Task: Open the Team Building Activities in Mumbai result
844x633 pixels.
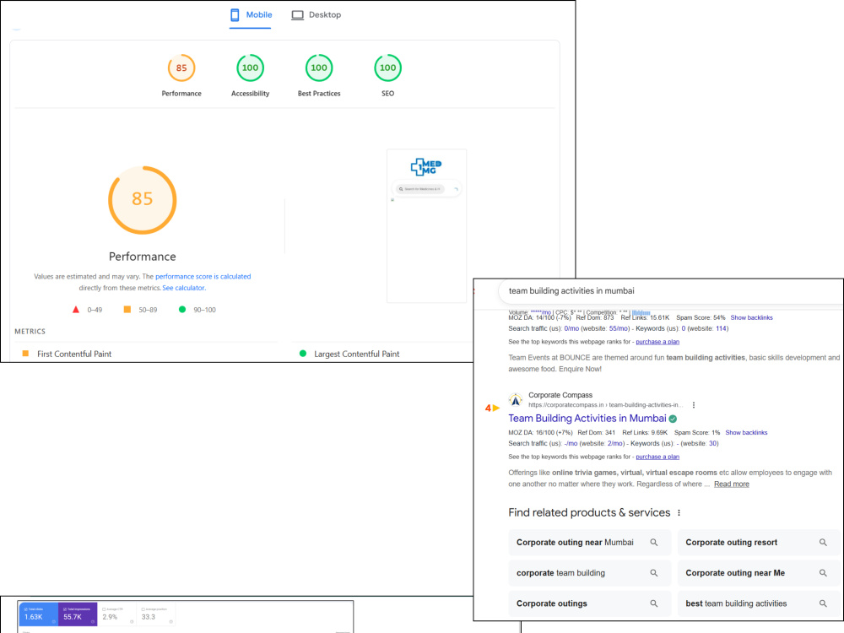Action: coord(587,419)
